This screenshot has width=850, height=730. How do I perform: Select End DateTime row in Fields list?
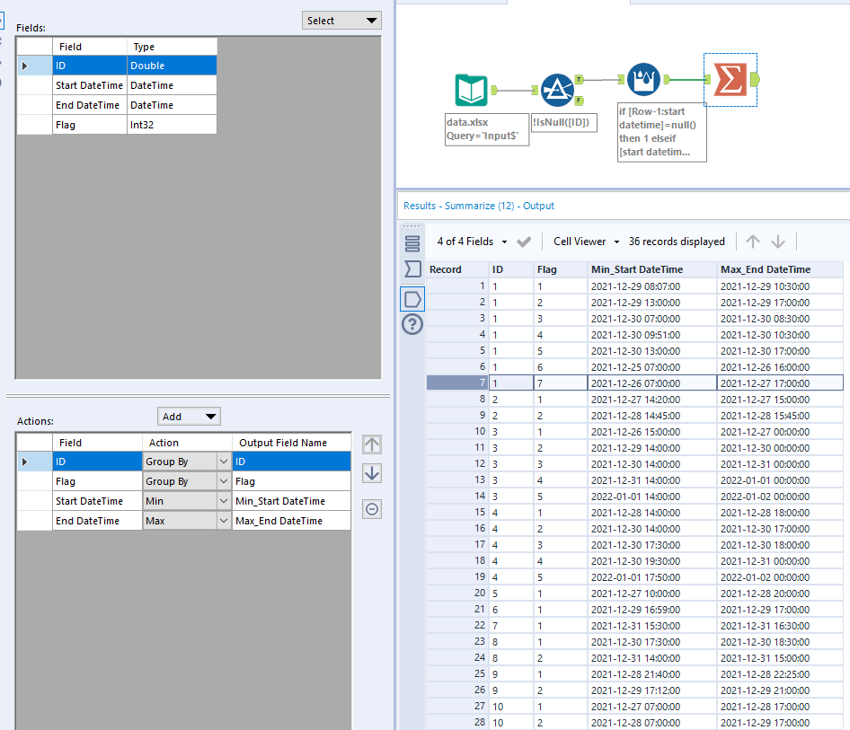point(117,105)
